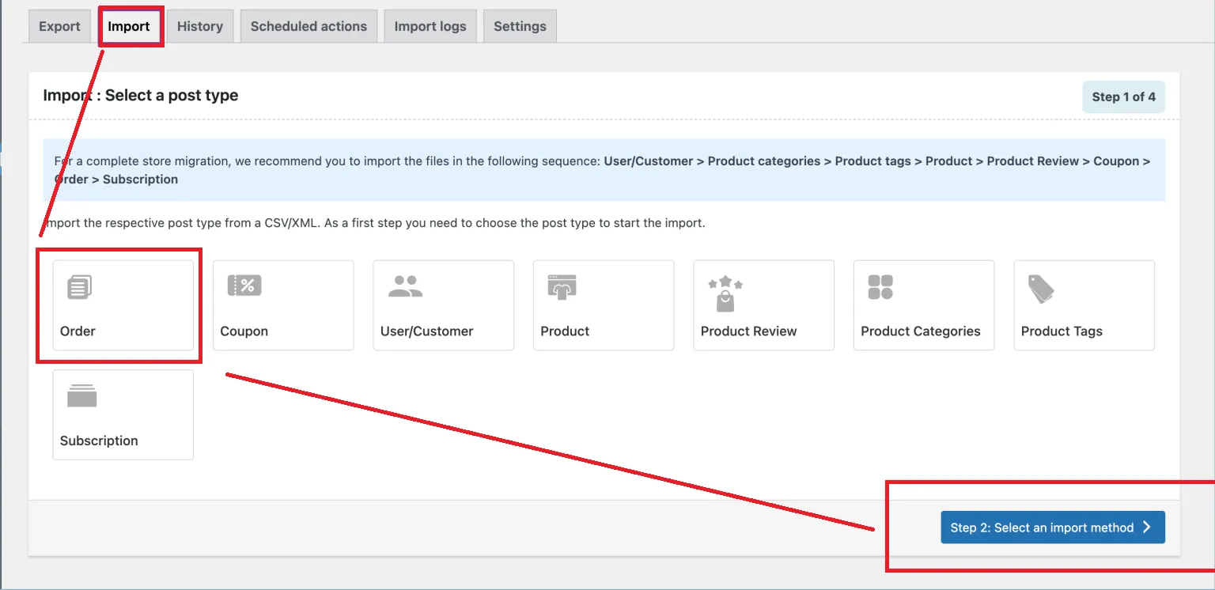
Task: Open the Import tab
Action: point(129,26)
